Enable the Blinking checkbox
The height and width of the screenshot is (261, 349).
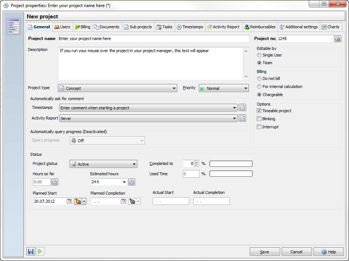click(x=259, y=119)
